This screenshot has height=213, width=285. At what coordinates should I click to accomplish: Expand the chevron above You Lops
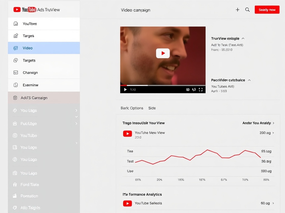pyautogui.click(x=76, y=143)
